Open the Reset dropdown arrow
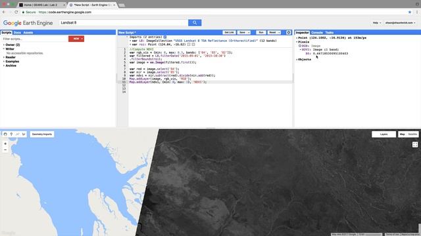Image resolution: width=421 pixels, height=236 pixels. (279, 32)
